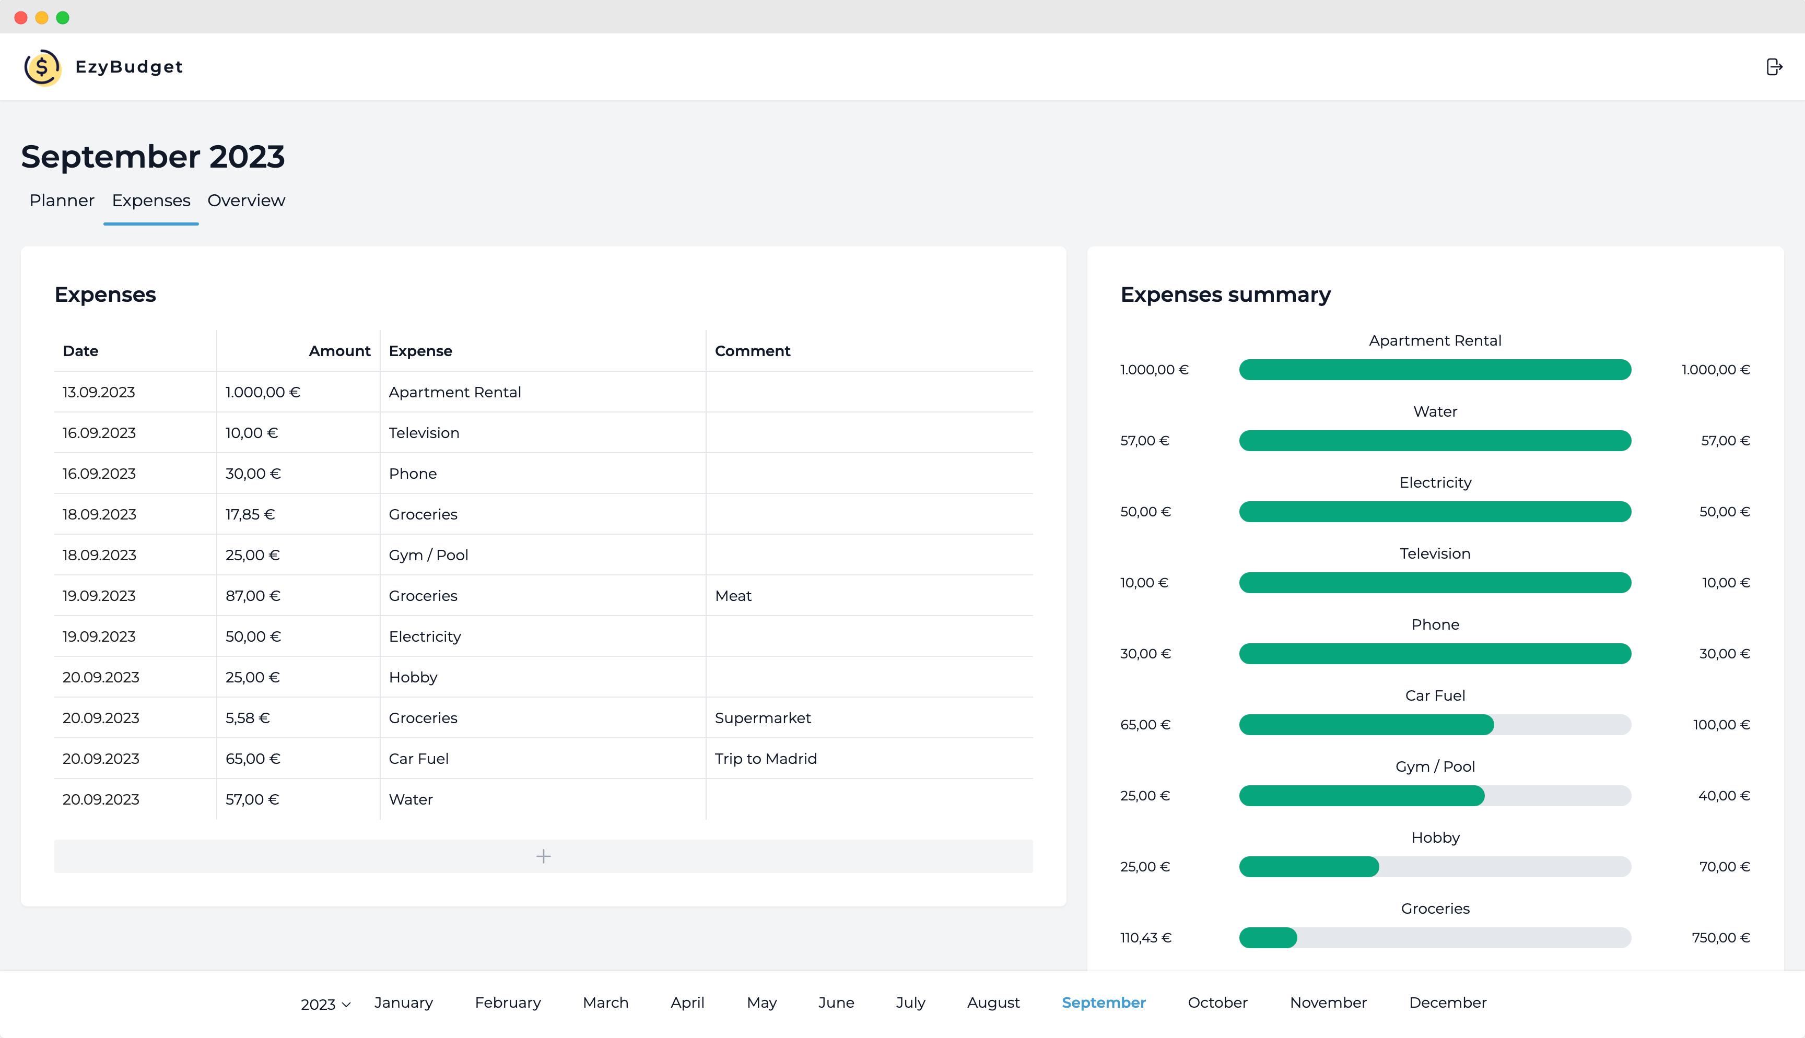
Task: Select the Expenses tab
Action: click(x=150, y=200)
